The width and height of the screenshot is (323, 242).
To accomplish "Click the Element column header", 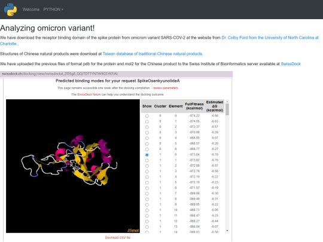I will click(176, 106).
